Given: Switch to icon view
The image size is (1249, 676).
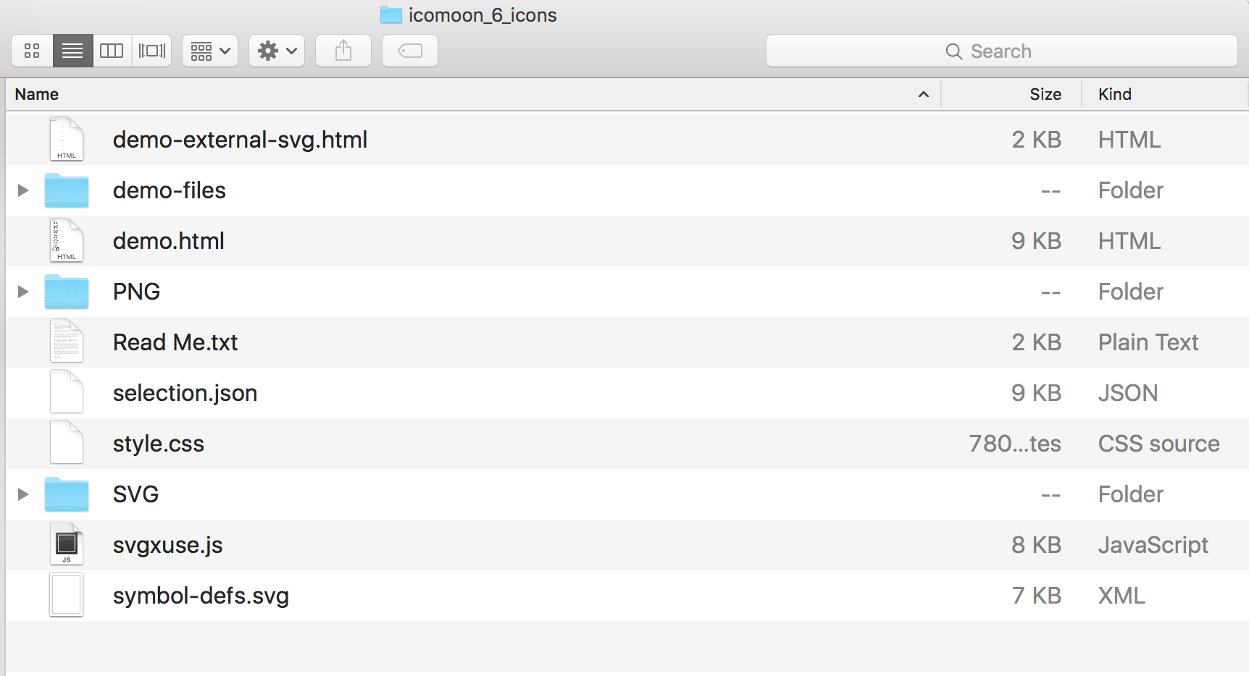Looking at the screenshot, I should (32, 51).
